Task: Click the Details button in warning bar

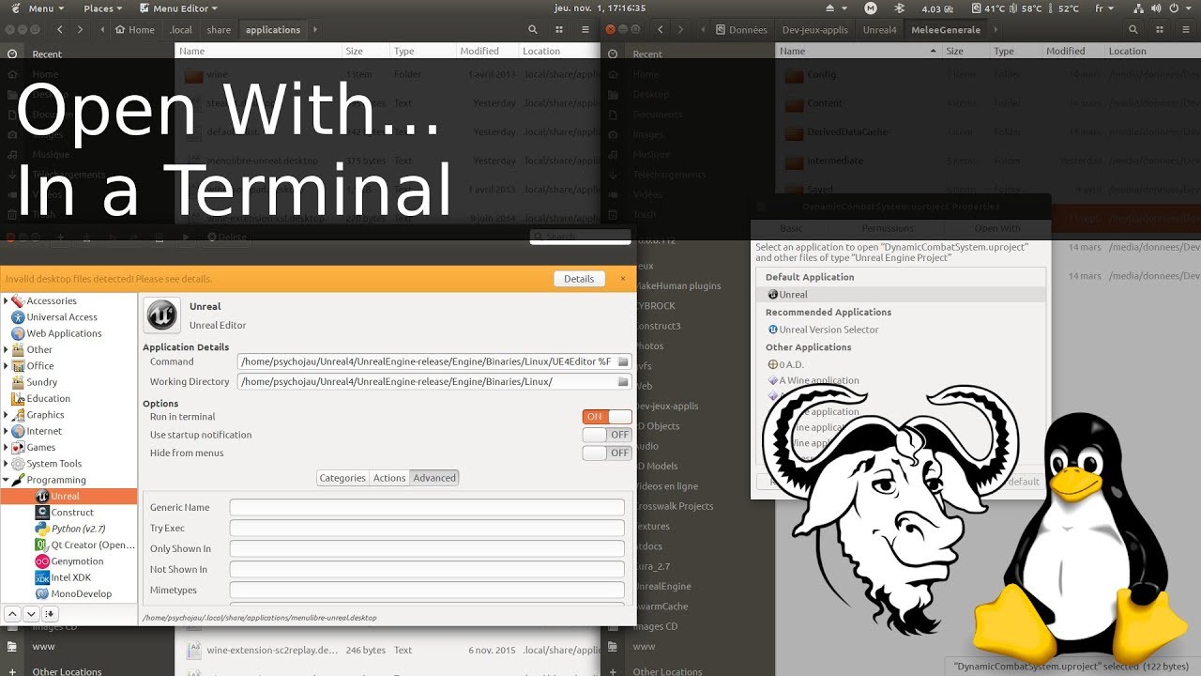Action: 579,279
